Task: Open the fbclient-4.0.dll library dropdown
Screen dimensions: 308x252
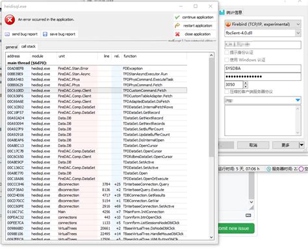Action: (298, 33)
